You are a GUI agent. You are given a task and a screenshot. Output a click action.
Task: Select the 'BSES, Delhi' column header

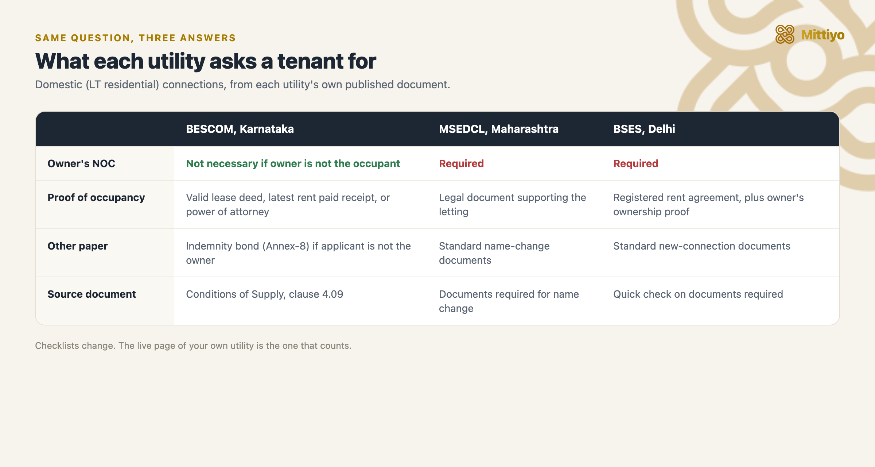coord(644,129)
